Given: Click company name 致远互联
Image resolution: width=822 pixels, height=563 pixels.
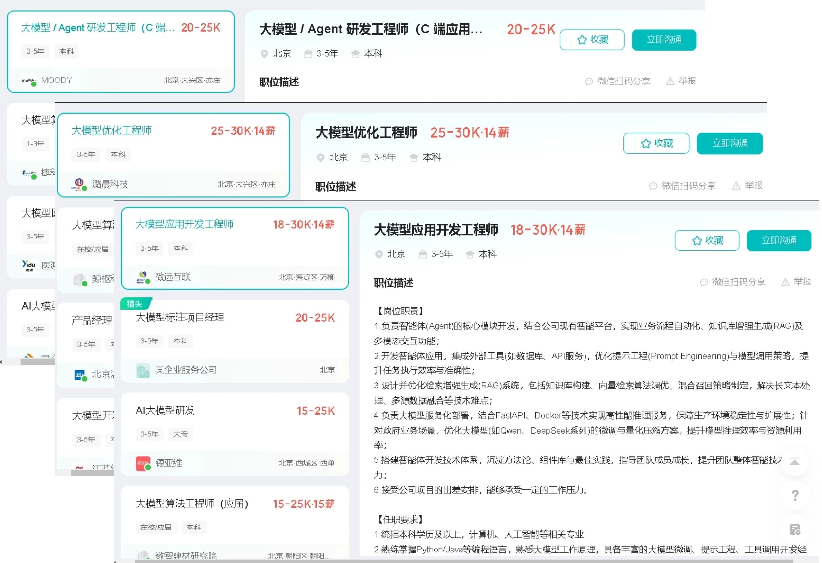Looking at the screenshot, I should (x=173, y=277).
